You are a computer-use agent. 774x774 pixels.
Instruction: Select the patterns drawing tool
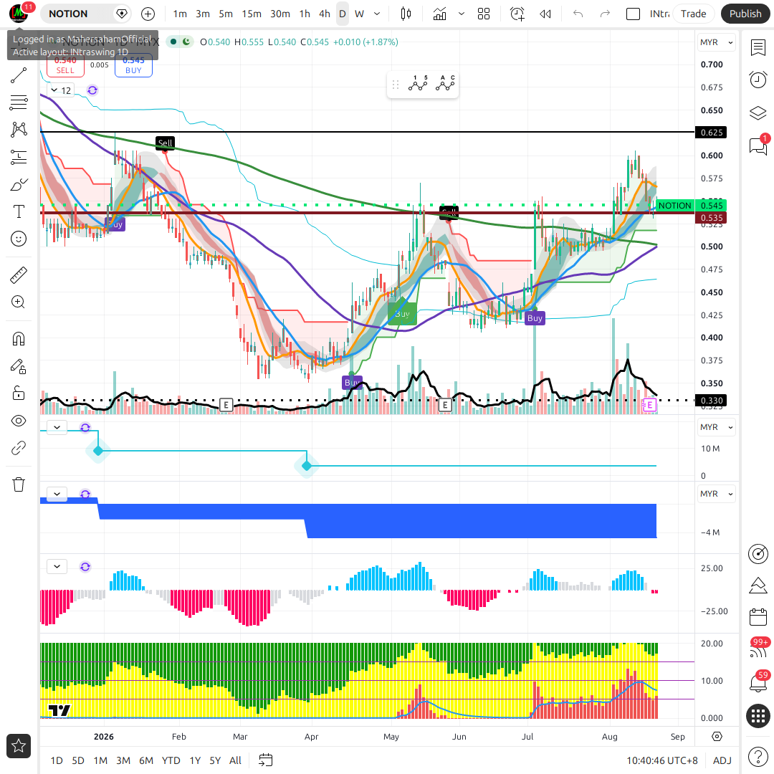pos(18,129)
